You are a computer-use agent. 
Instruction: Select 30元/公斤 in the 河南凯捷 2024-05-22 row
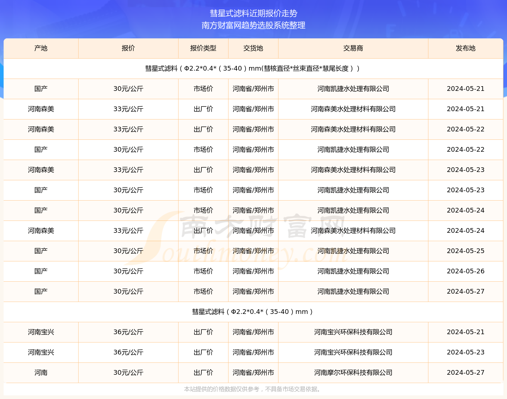pyautogui.click(x=128, y=150)
